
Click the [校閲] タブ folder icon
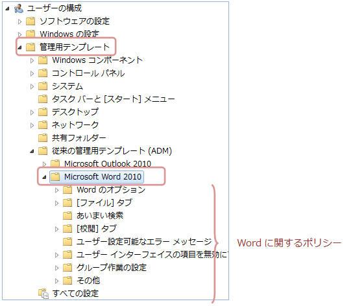point(67,229)
